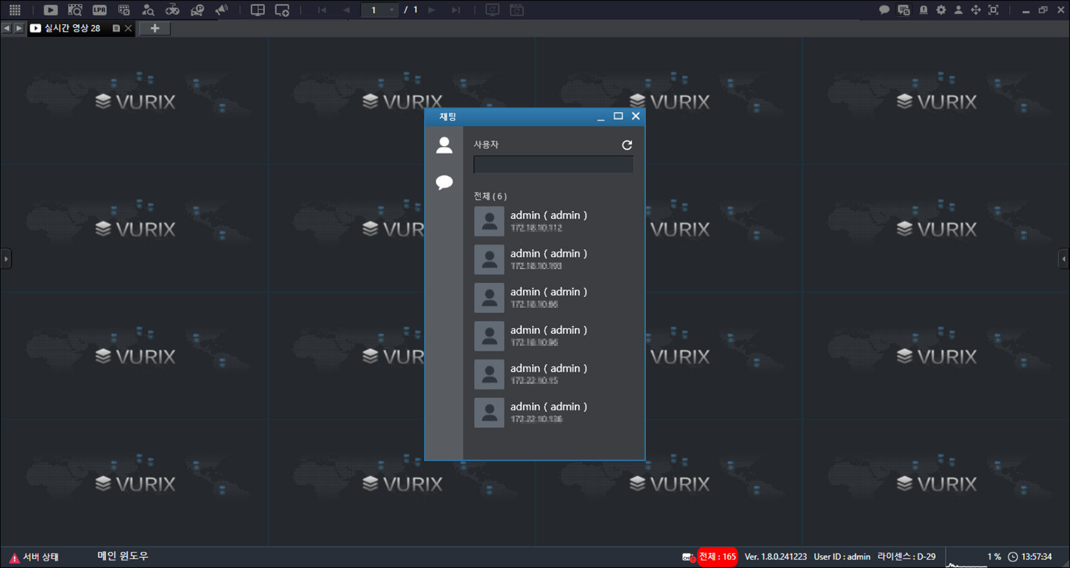
Task: Open the parking vehicle icon
Action: [197, 10]
